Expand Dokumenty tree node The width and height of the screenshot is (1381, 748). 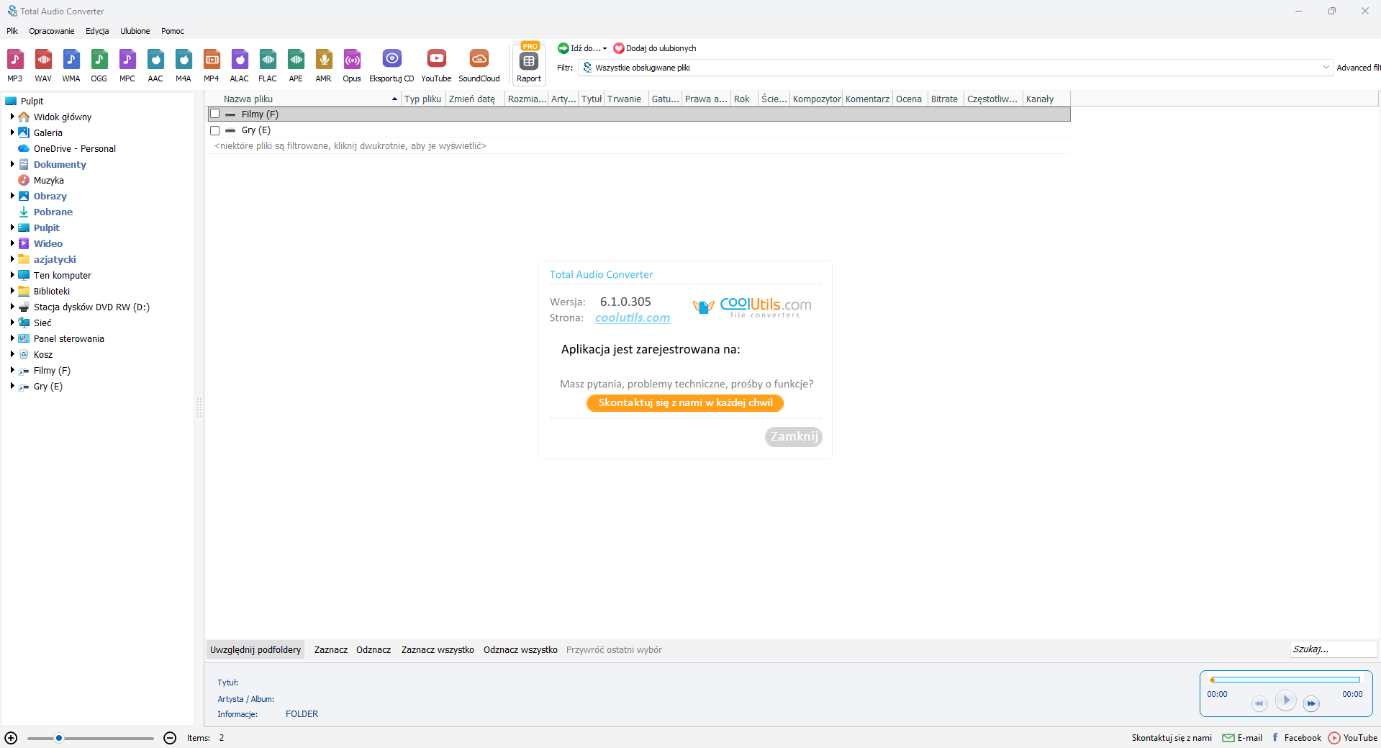[12, 164]
